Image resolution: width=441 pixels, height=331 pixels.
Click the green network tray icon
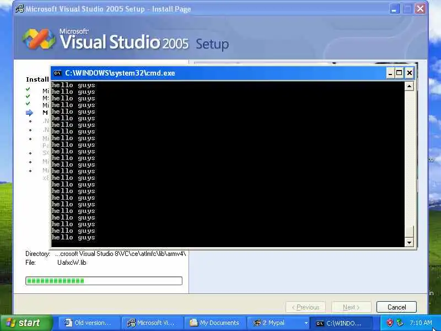click(399, 323)
